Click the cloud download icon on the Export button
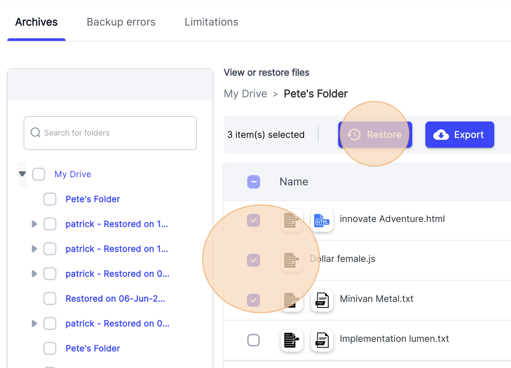Screen dimensions: 511x368 [x=441, y=135]
